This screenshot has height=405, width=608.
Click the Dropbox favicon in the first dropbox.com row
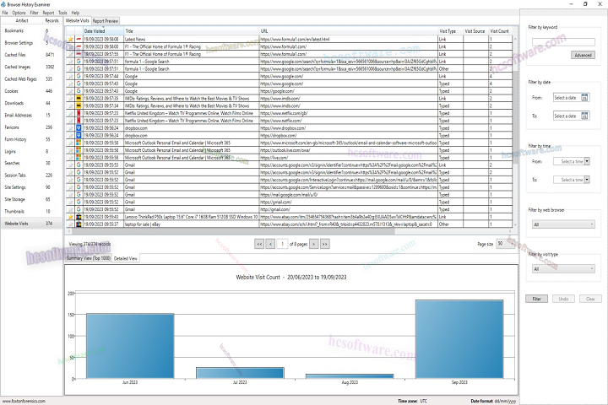click(x=79, y=127)
